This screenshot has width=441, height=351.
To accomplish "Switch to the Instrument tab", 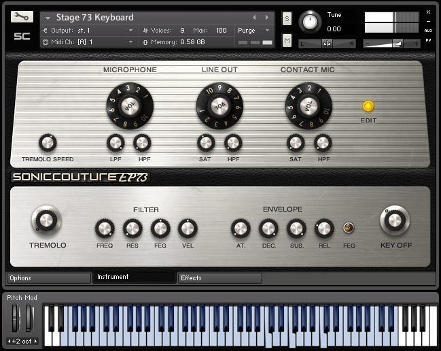I will tap(134, 277).
